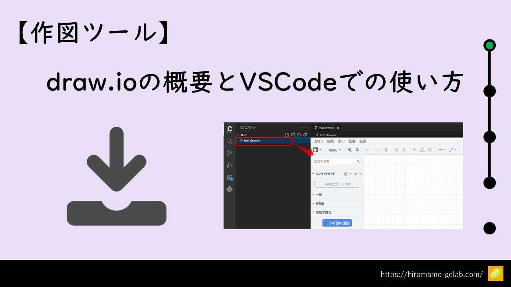Open the Source Control view icon
The height and width of the screenshot is (287, 511).
[230, 153]
